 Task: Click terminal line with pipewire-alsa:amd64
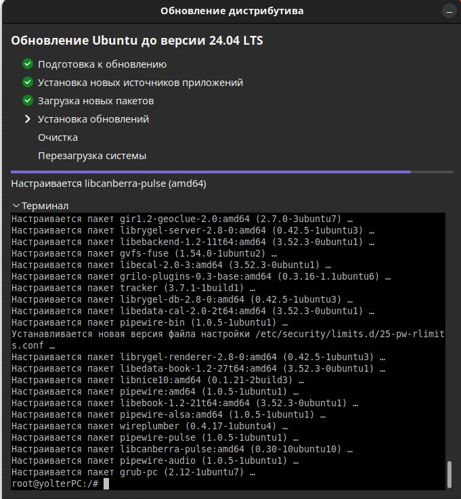[x=169, y=414]
